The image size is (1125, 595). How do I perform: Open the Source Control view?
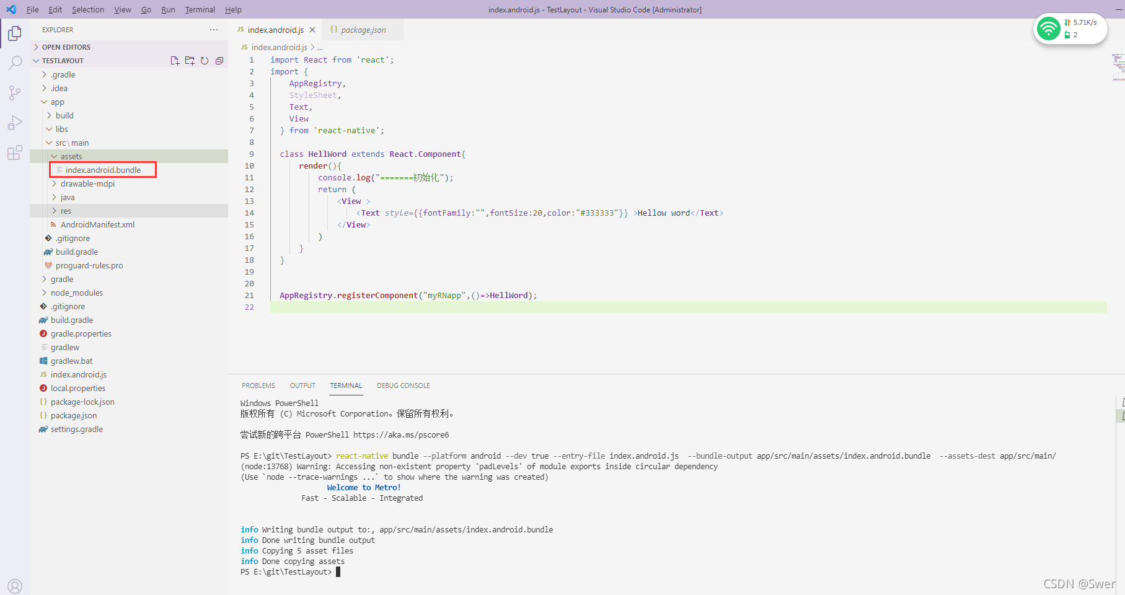pyautogui.click(x=15, y=92)
